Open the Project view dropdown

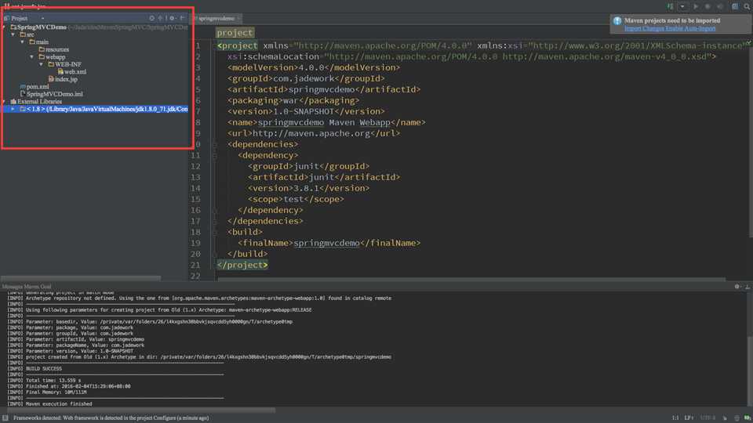tap(42, 18)
